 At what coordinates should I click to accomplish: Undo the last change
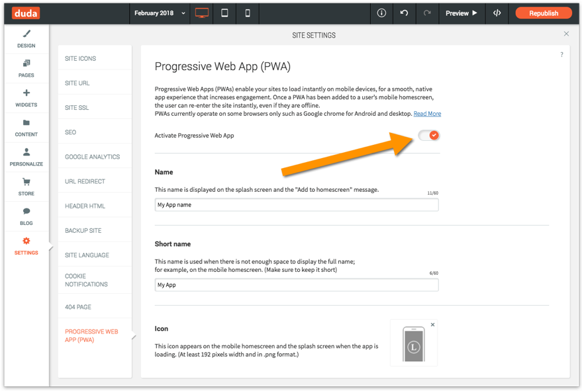[406, 13]
